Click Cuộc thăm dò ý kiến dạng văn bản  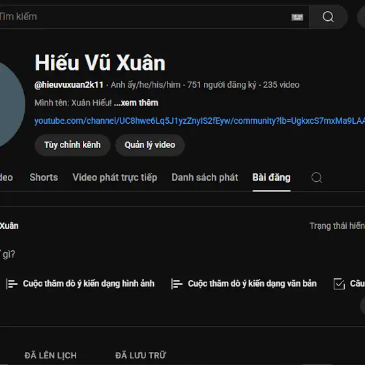[x=252, y=284]
